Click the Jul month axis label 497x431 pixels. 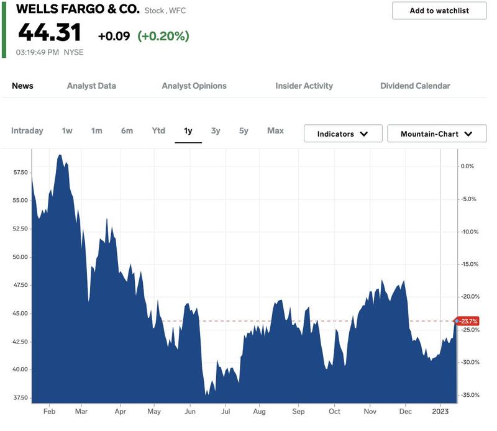point(226,411)
